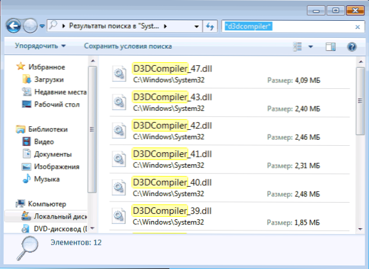
Task: Select the D3DCompiler_40.dll file name
Action: pyautogui.click(x=172, y=182)
